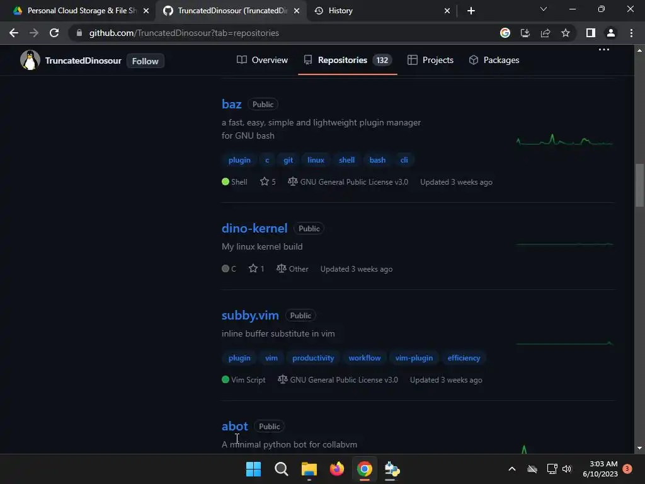This screenshot has height=484, width=645.
Task: Open the abot repository
Action: tap(235, 426)
